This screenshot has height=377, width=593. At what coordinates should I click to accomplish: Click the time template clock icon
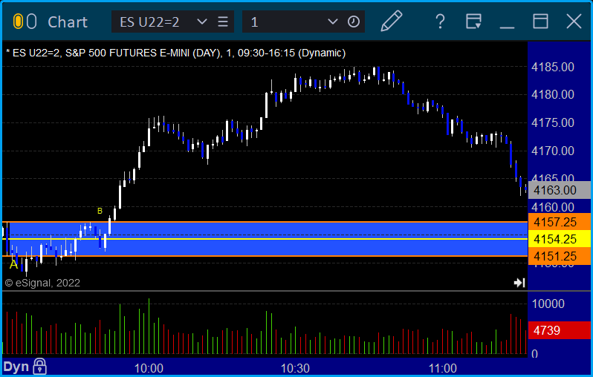click(x=354, y=22)
